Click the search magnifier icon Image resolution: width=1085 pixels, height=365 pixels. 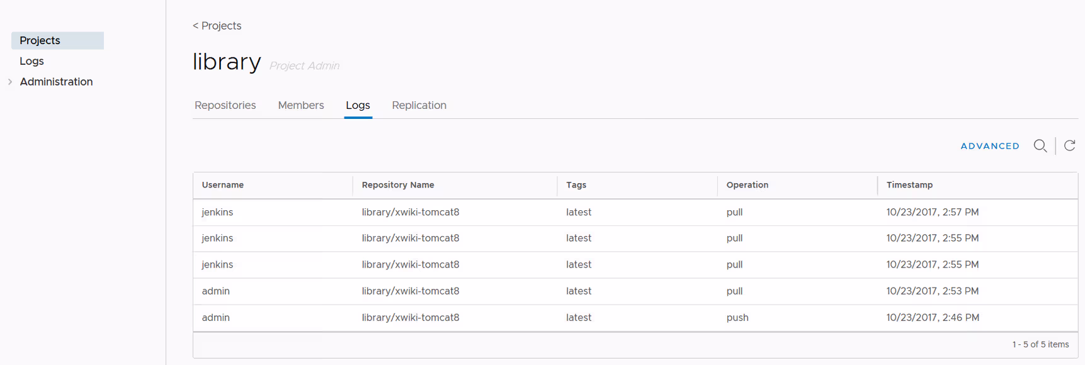[1040, 146]
